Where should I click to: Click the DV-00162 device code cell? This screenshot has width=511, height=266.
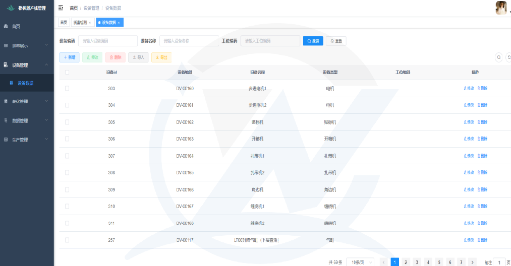[185, 122]
